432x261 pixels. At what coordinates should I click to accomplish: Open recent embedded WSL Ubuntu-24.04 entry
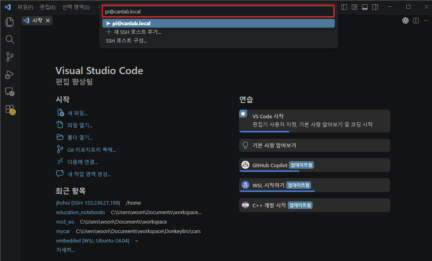[92, 240]
